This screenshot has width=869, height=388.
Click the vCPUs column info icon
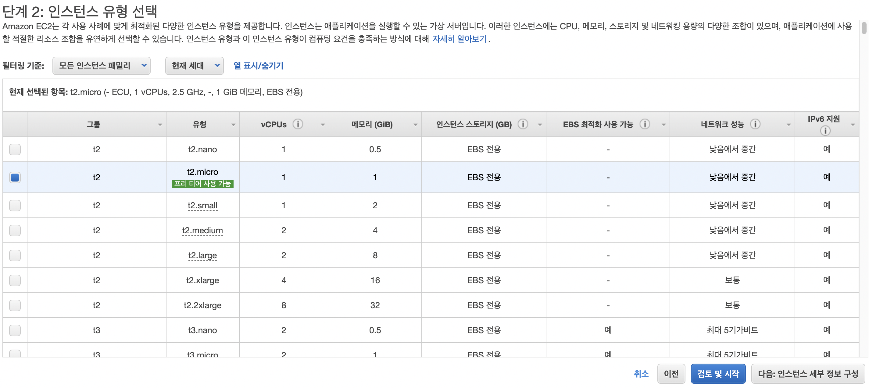click(298, 124)
